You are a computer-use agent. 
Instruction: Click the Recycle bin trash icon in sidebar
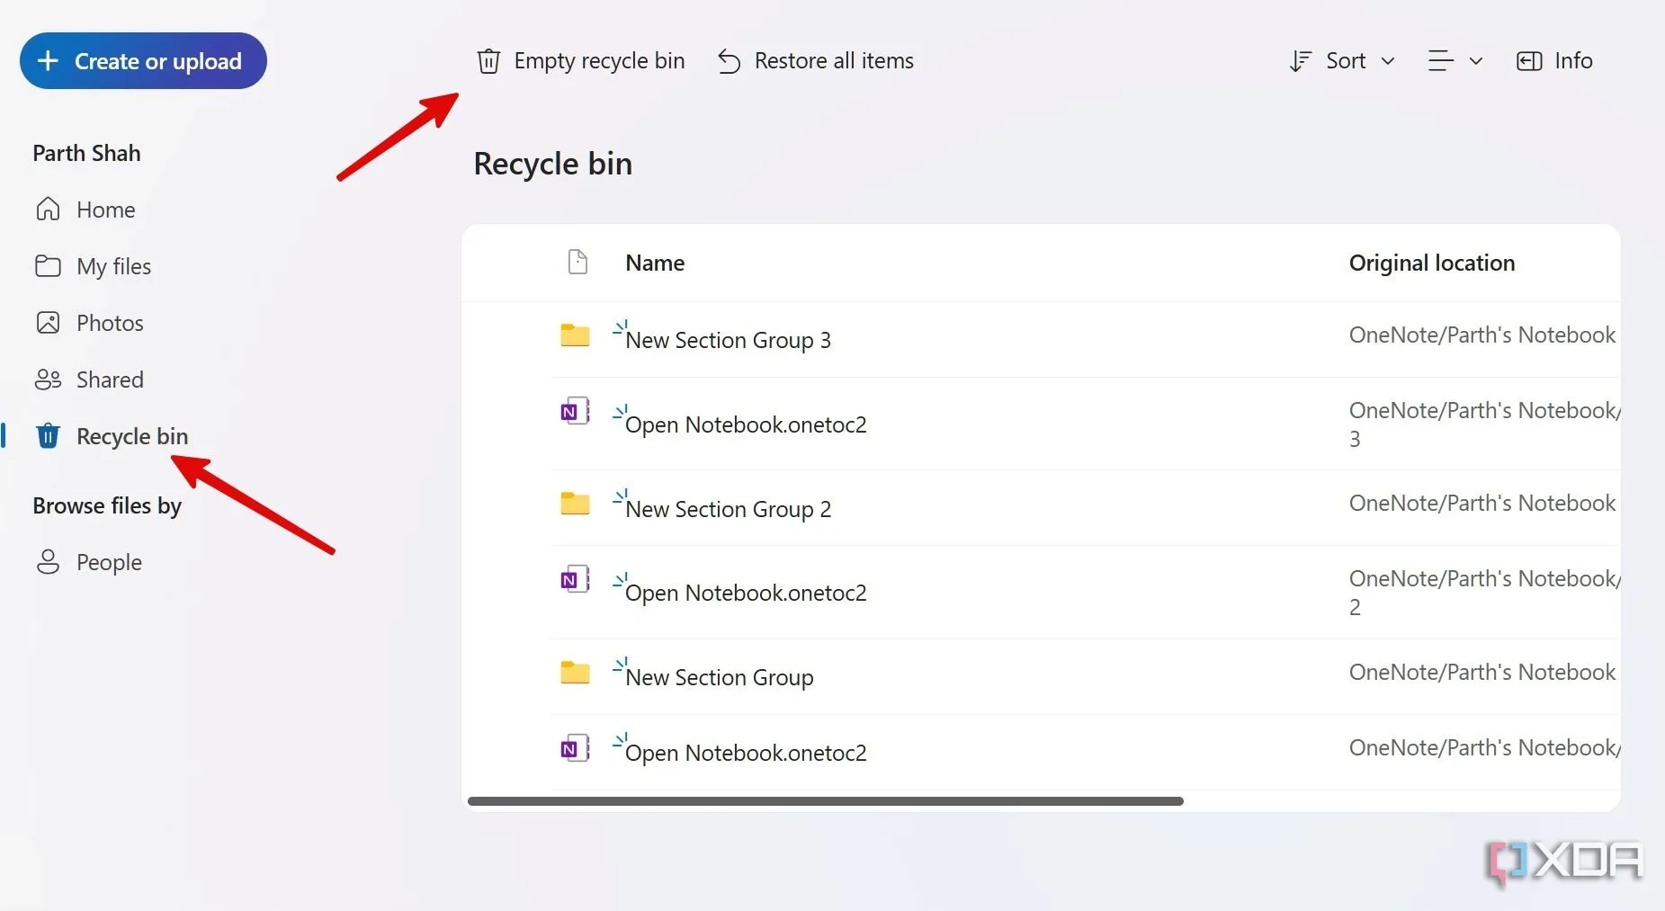[x=48, y=436]
